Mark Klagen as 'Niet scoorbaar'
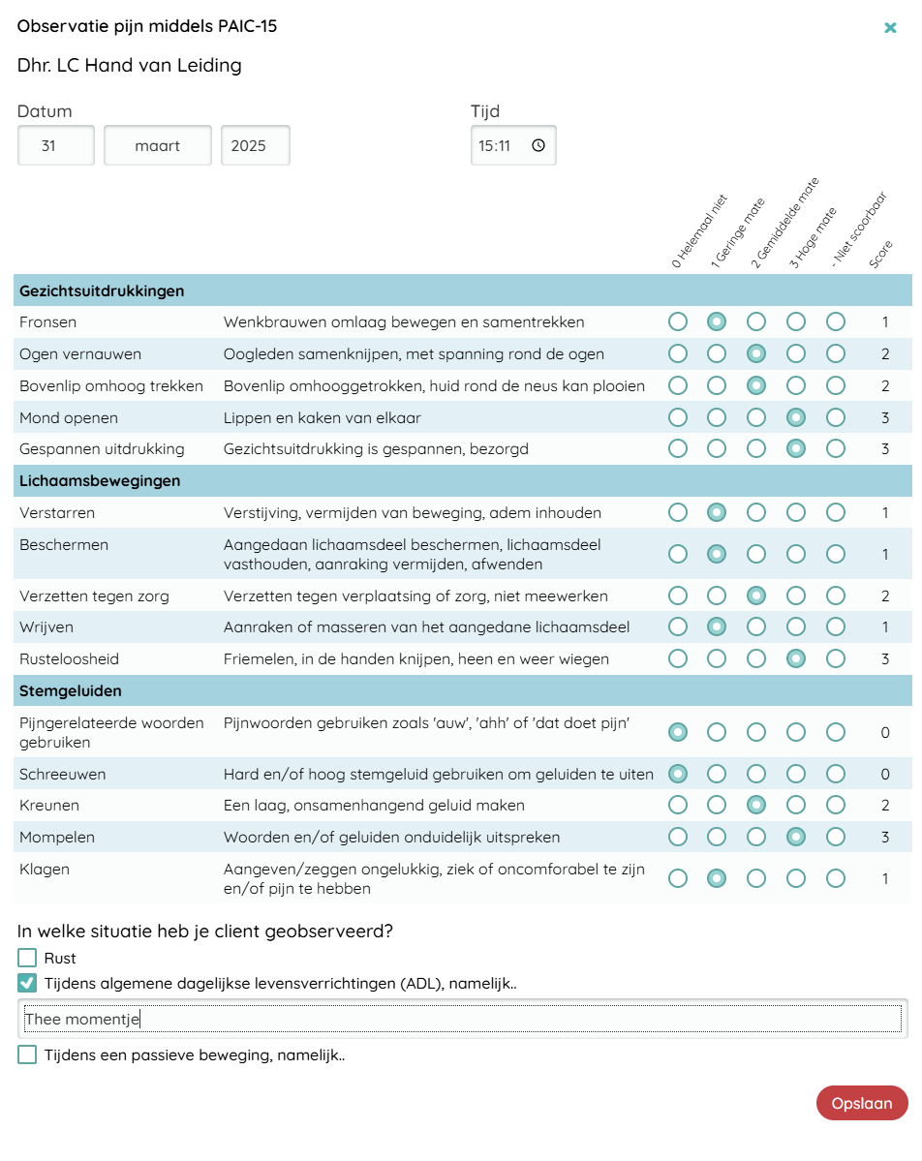Image resolution: width=922 pixels, height=1161 pixels. tap(836, 878)
